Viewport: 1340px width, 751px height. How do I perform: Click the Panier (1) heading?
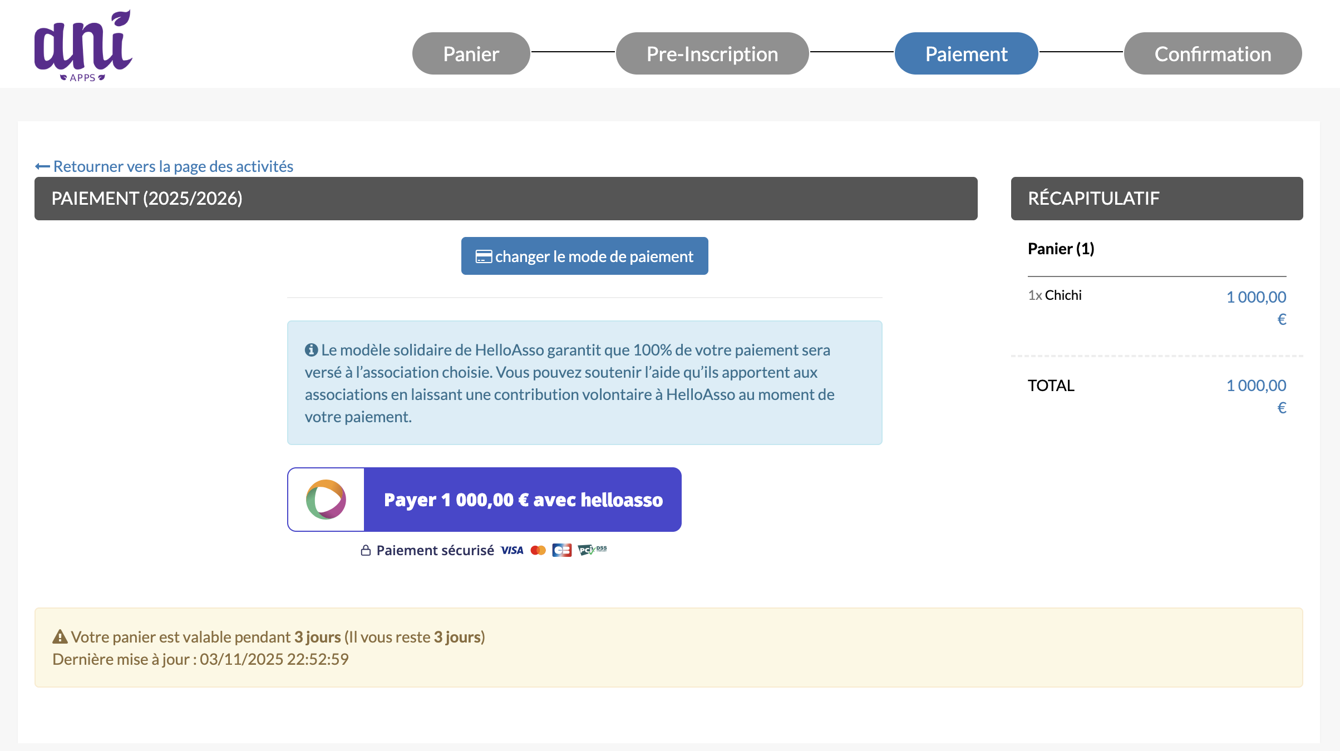click(1061, 249)
